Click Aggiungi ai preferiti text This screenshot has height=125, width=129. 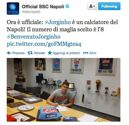coord(66,53)
